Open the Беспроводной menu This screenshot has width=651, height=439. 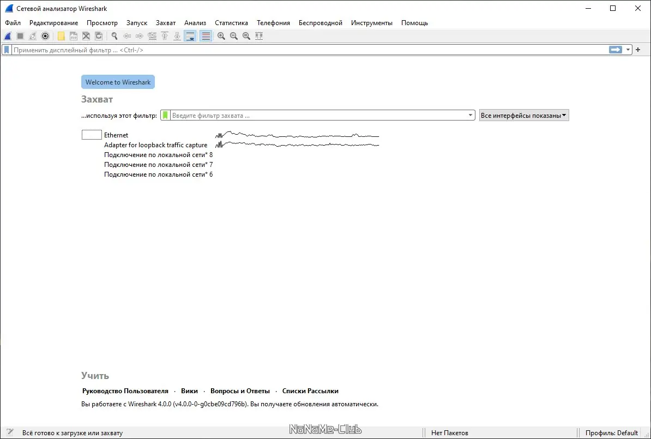pos(321,23)
